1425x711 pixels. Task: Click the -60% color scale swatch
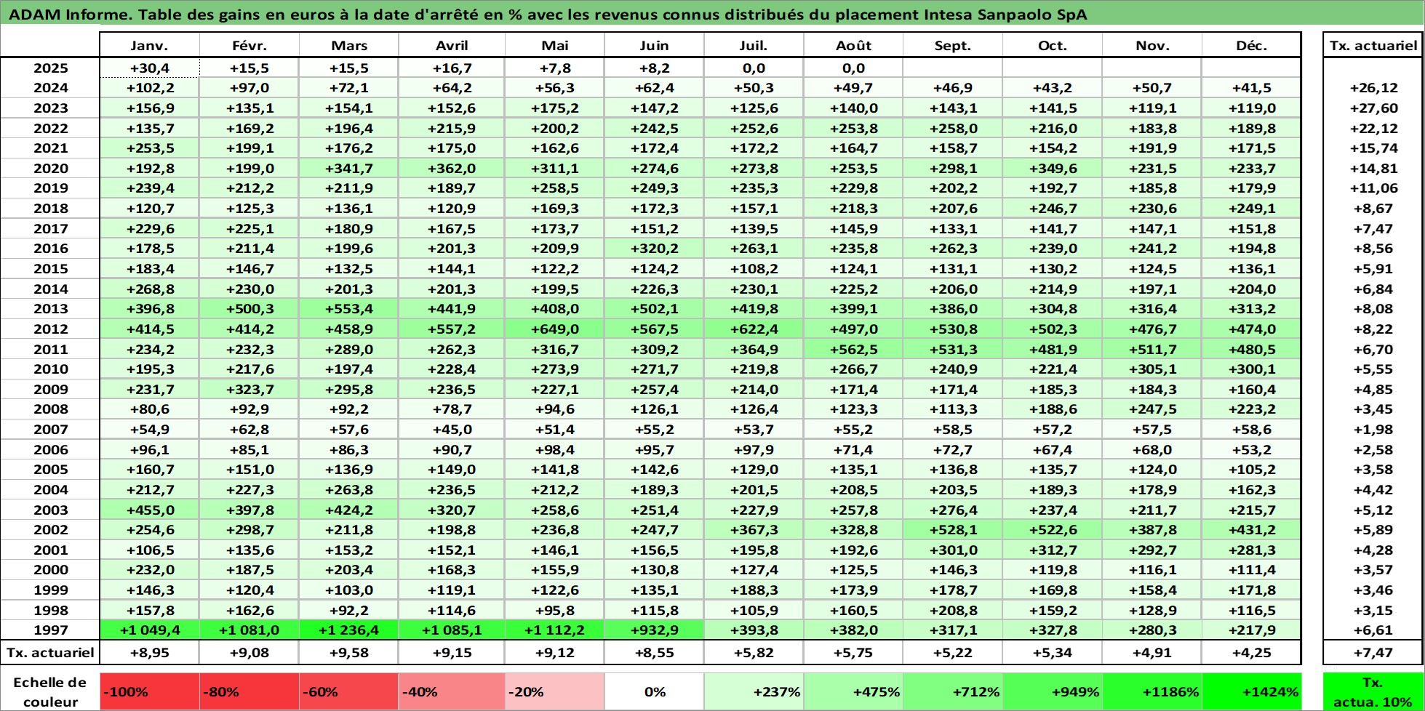(349, 691)
